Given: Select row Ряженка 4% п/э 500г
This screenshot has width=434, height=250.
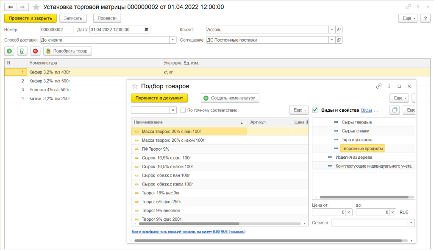Looking at the screenshot, I should [x=66, y=90].
